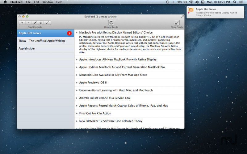This screenshot has height=154, width=247.
Task: Click the volume speaker icon
Action: 197,2
